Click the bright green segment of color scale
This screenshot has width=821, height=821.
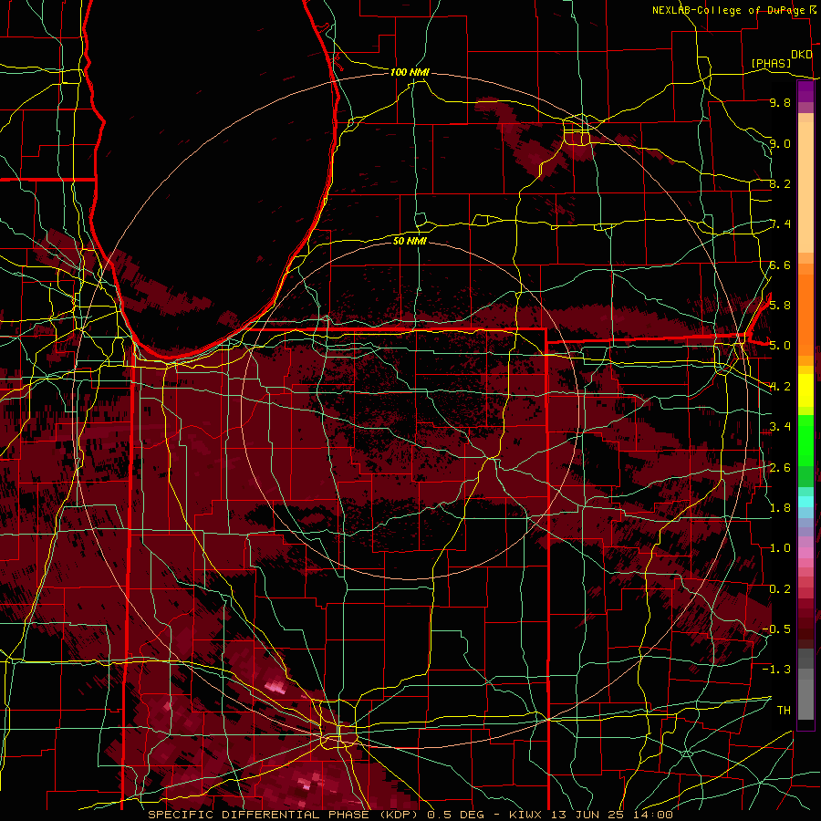[805, 439]
